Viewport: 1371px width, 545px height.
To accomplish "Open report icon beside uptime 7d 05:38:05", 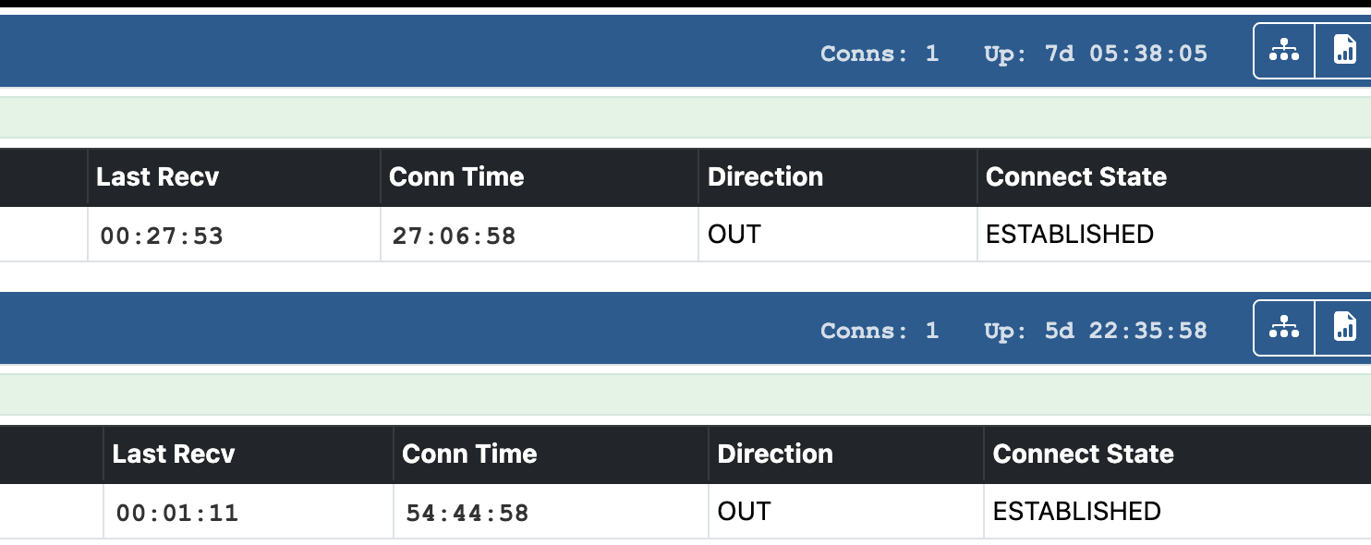I will [1344, 51].
